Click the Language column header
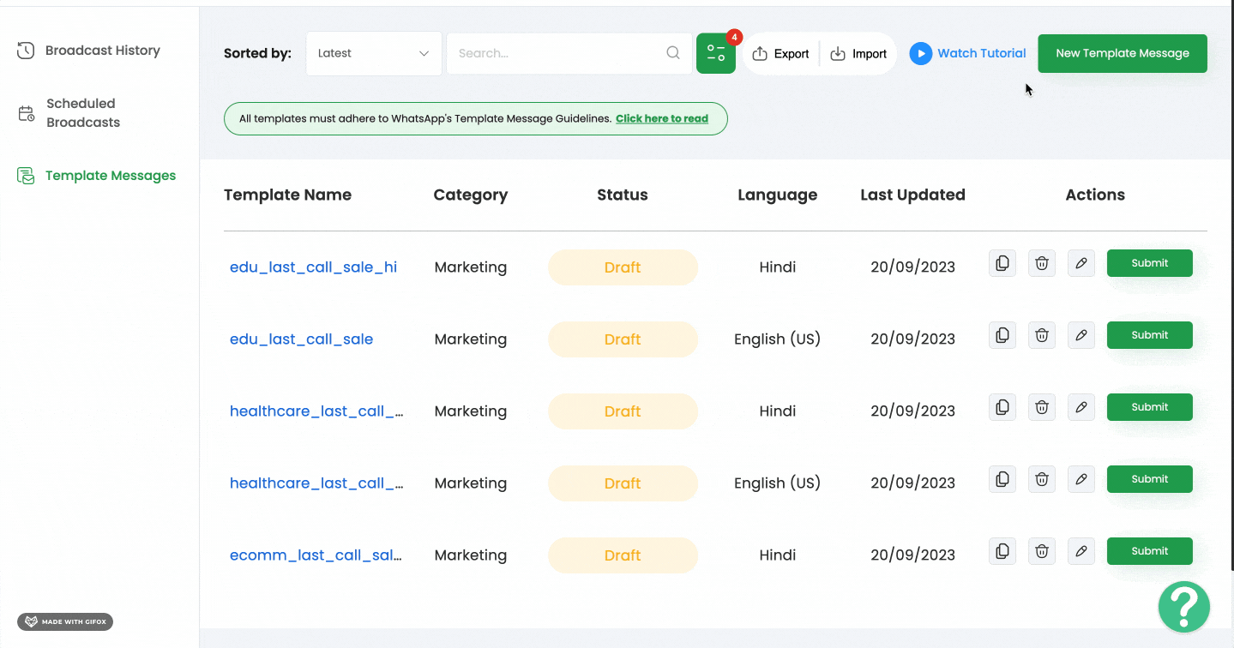The image size is (1234, 648). click(777, 195)
